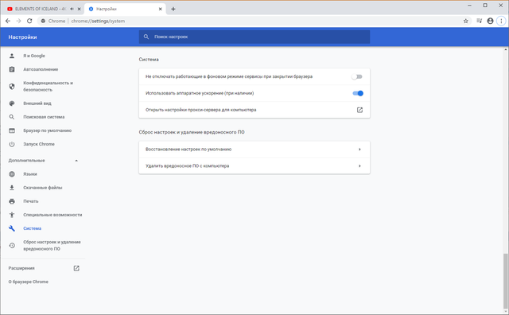Viewport: 509px width, 315px height.
Task: Click the restore clock icon beside Сброс настроек
Action: pyautogui.click(x=12, y=246)
